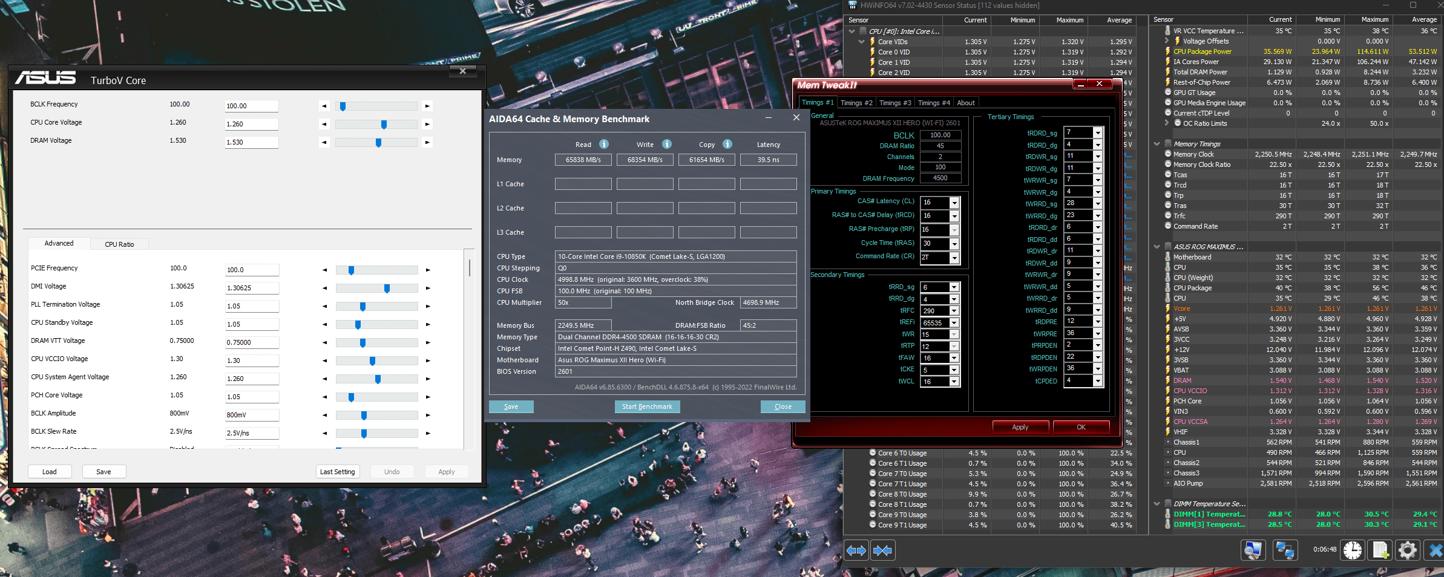Click the CPU Core Voltage slider handle

[x=384, y=124]
